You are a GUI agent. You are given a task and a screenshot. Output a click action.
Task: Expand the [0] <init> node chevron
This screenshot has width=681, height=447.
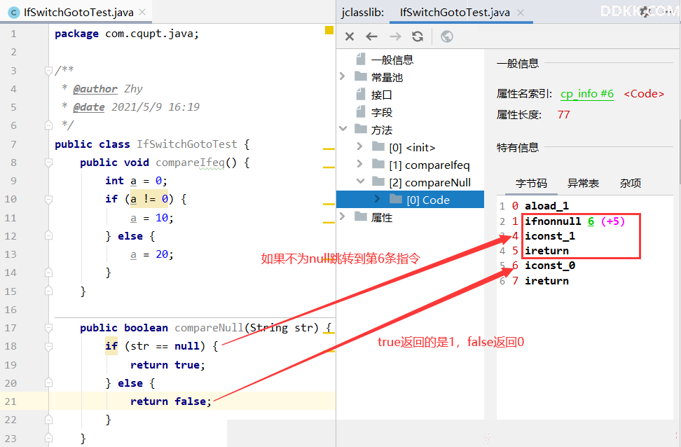359,146
